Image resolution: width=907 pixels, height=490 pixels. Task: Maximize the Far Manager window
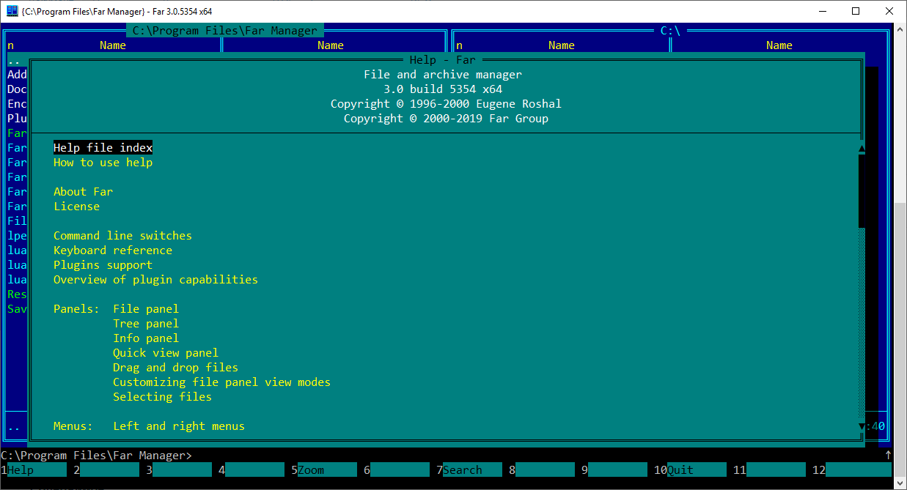click(x=856, y=11)
